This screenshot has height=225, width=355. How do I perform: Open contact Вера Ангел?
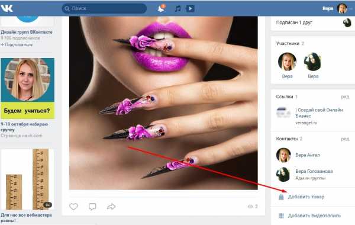tap(308, 155)
